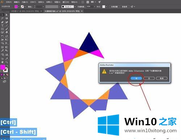Select the Column Graph tool

click(x=7, y=55)
